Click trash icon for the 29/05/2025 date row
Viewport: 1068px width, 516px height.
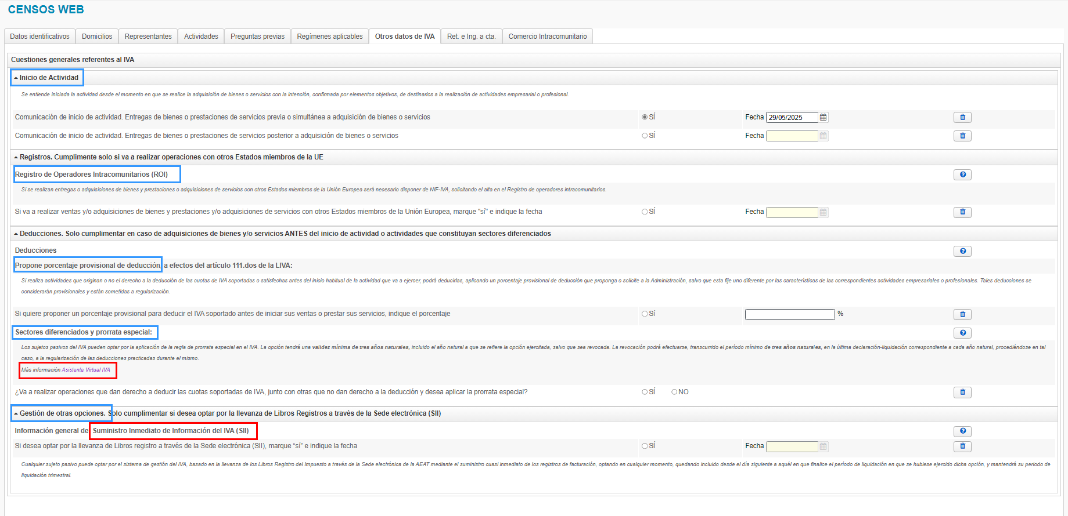(x=962, y=118)
